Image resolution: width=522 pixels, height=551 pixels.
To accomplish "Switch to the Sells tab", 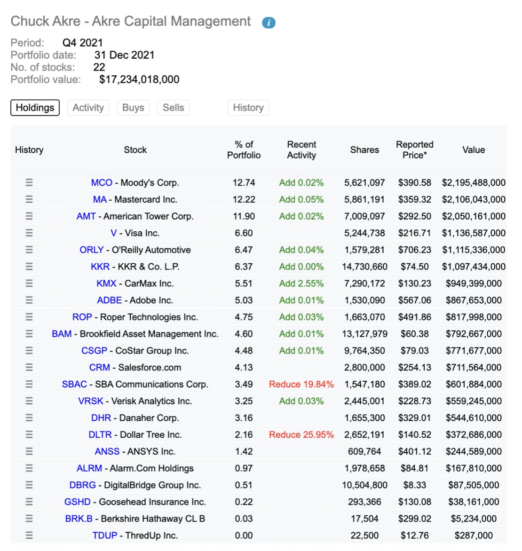I will [174, 108].
